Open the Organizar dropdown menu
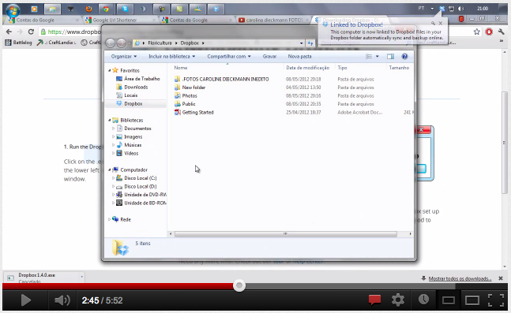 124,56
